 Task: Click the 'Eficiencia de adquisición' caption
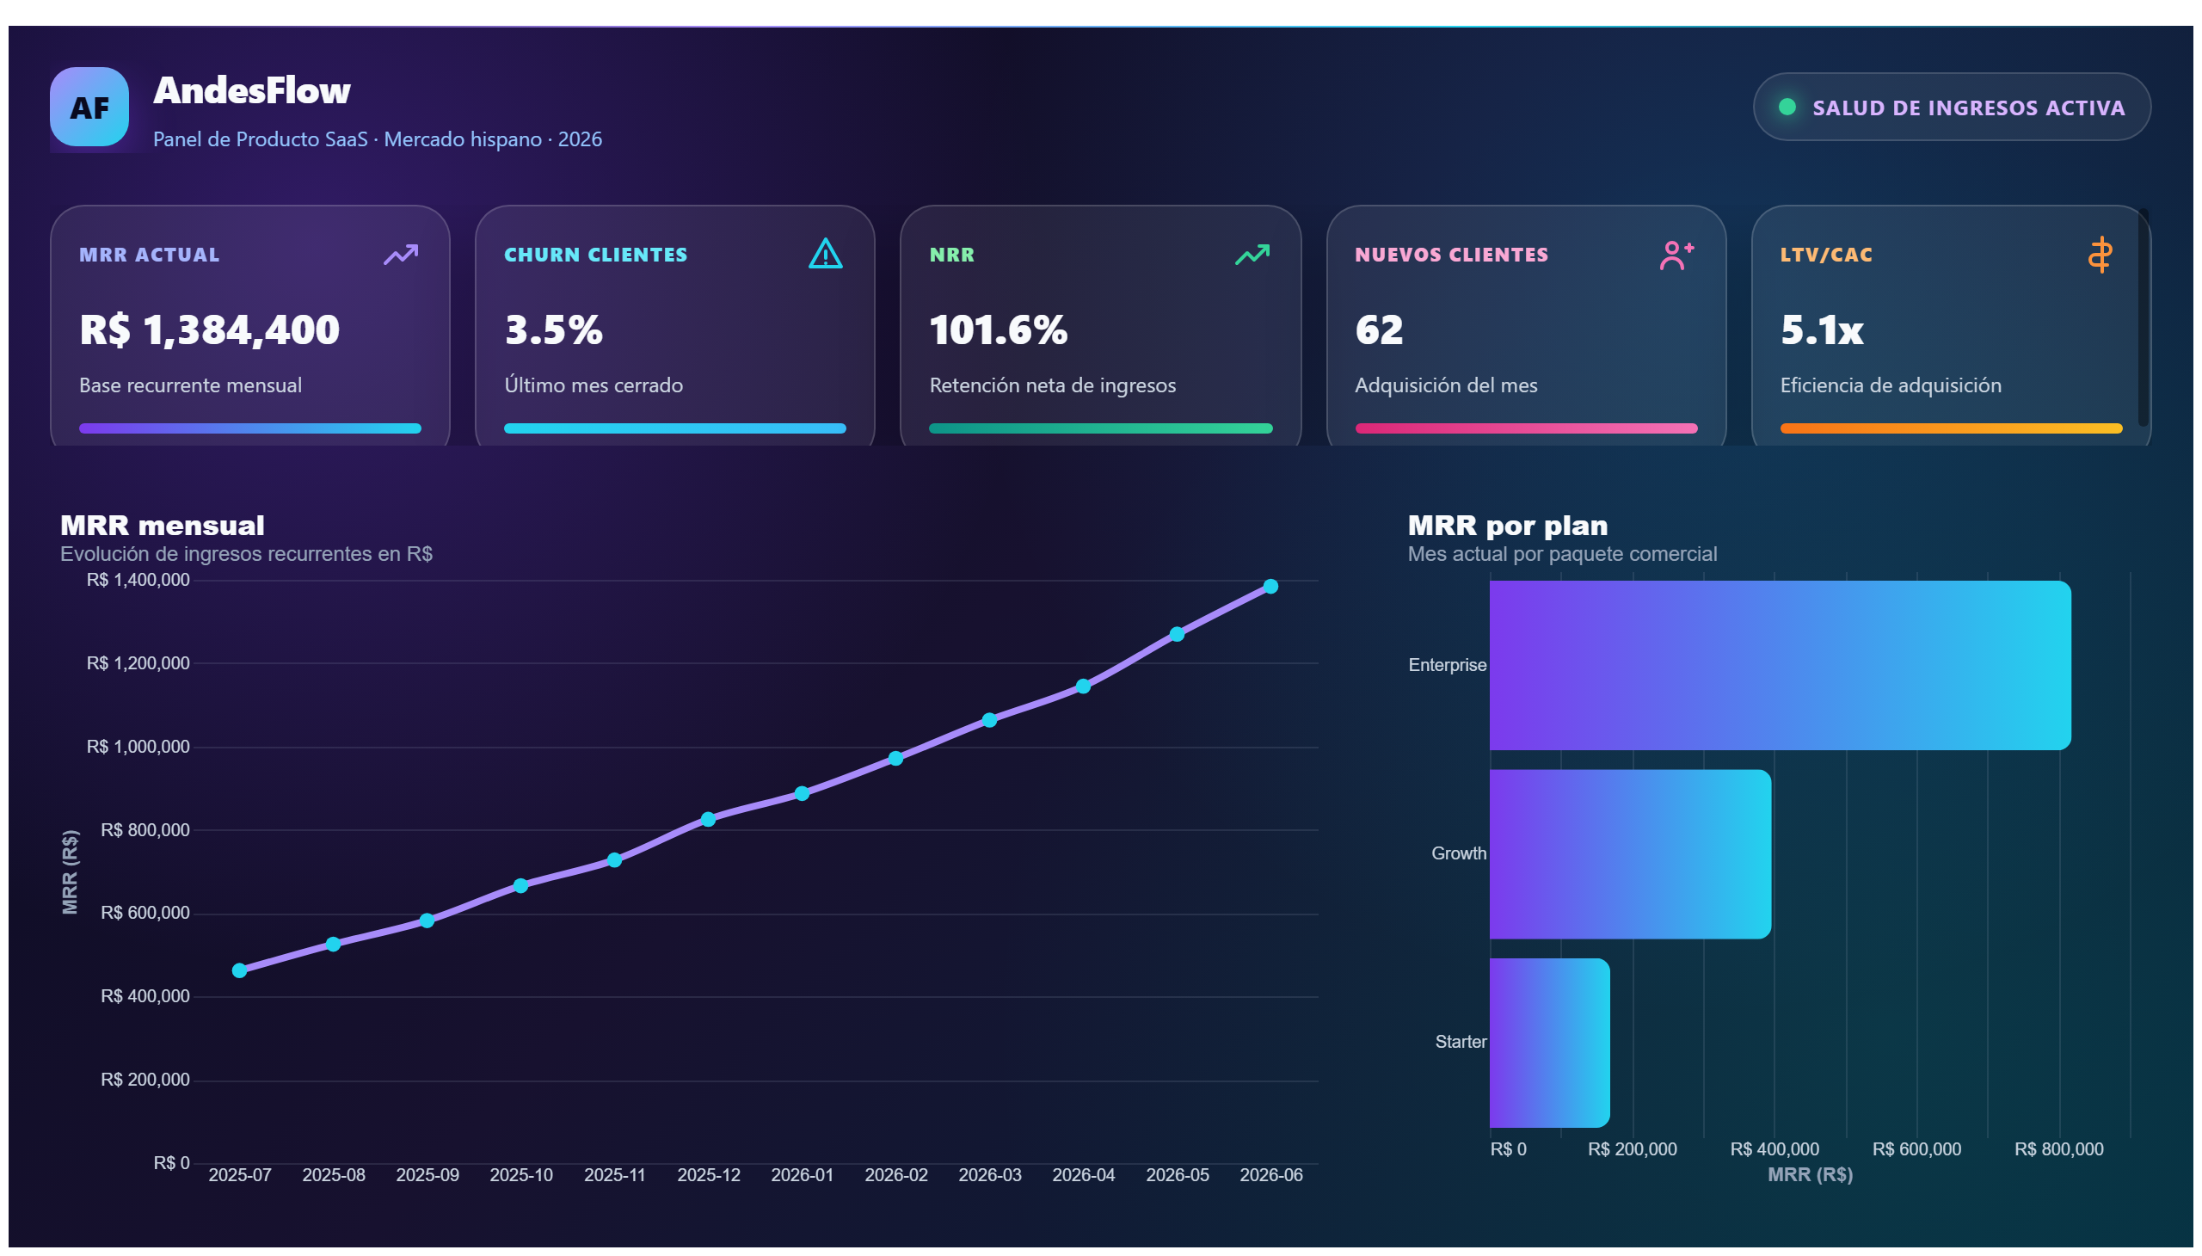pyautogui.click(x=1891, y=385)
